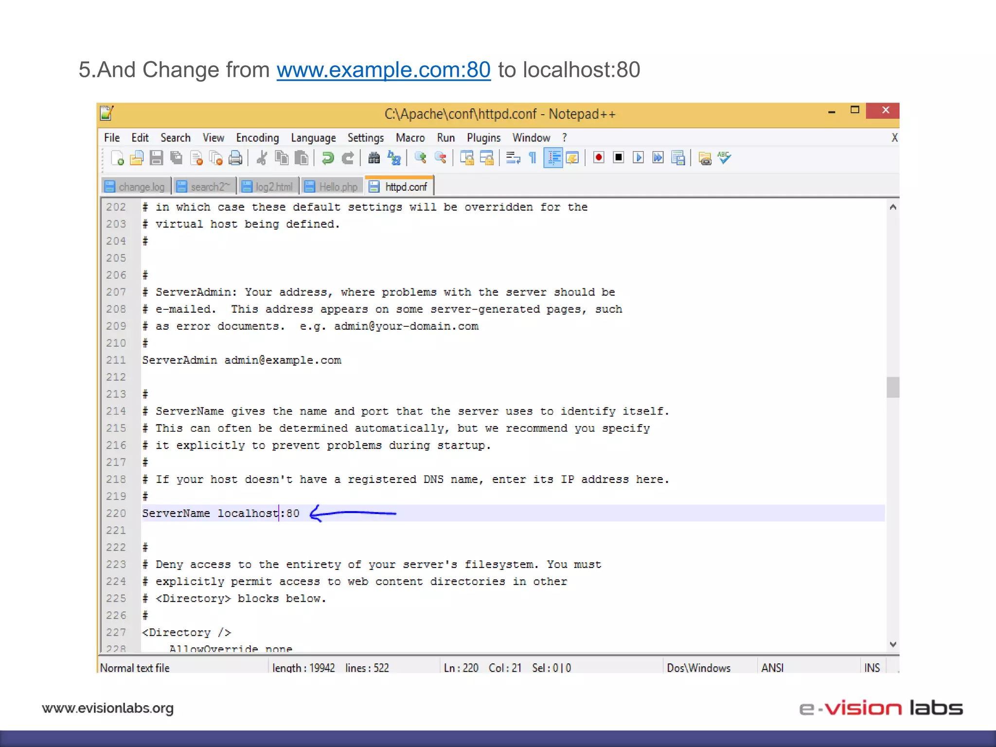Select the httpd.conf tab

pos(399,186)
